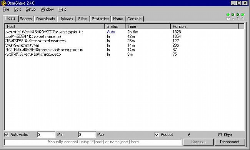Viewport: 250px width, 150px height.
Task: Open the Window menu
Action: point(47,9)
